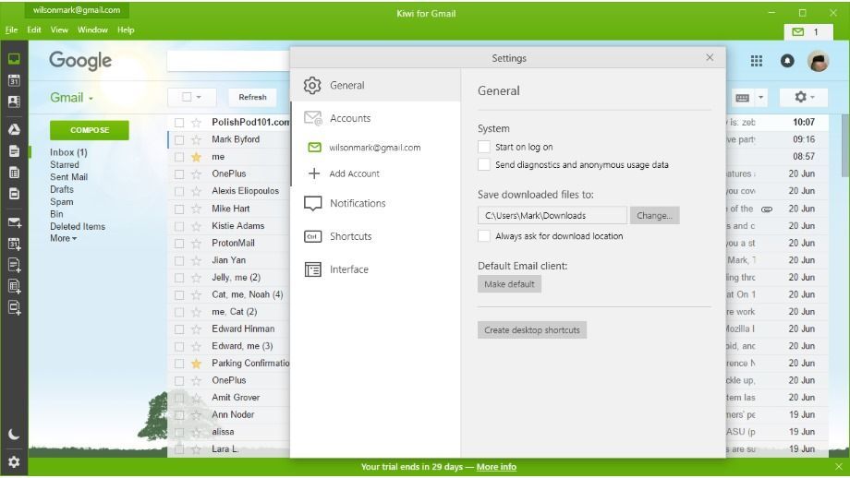Image resolution: width=850 pixels, height=478 pixels.
Task: Open Google Contacts from the sidebar
Action: click(14, 102)
